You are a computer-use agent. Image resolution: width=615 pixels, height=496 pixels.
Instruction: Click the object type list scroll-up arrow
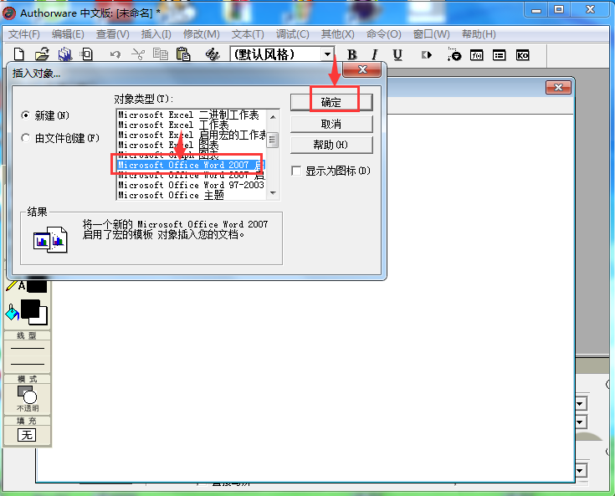273,116
